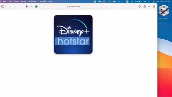The image size is (172, 97).
Task: Click the highlighted hotstar text in the logo
Action: (72, 41)
